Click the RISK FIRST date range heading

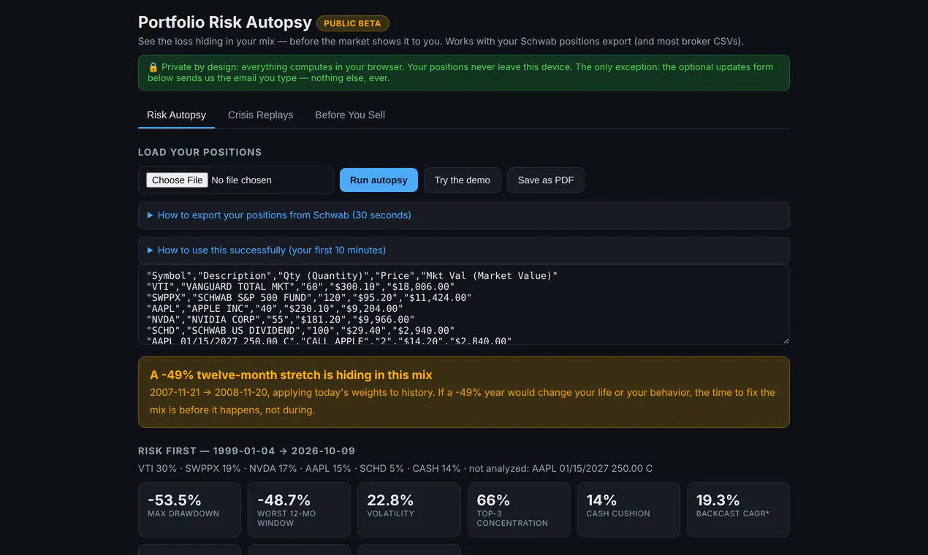pos(246,451)
